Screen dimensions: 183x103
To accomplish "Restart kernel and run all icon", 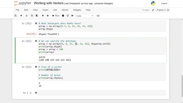I will coord(72,16).
